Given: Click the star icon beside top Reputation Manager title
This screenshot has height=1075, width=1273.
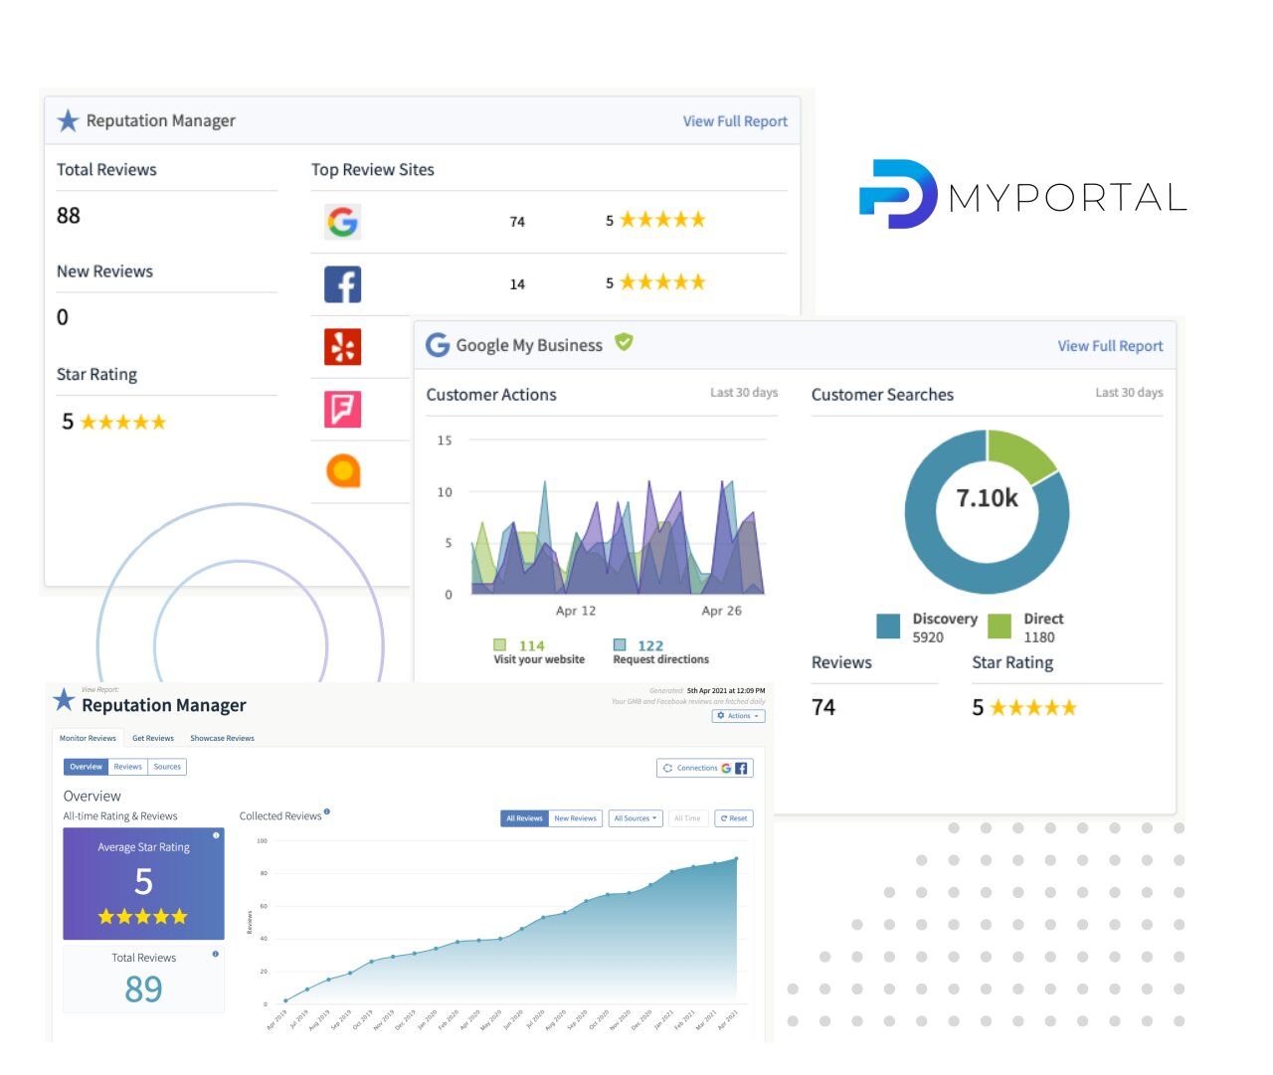Looking at the screenshot, I should click(68, 121).
